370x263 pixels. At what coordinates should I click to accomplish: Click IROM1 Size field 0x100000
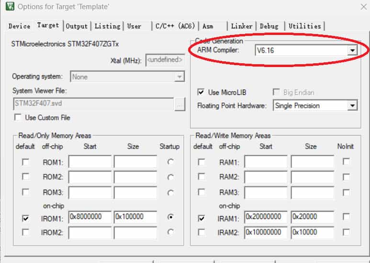click(135, 217)
